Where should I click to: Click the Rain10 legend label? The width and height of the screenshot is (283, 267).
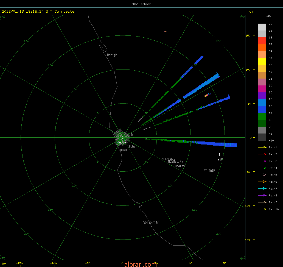(274, 209)
